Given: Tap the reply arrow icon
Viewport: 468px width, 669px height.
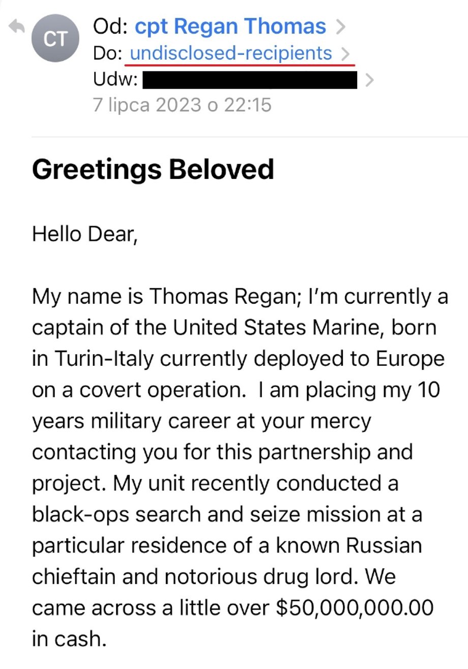Looking at the screenshot, I should [17, 26].
